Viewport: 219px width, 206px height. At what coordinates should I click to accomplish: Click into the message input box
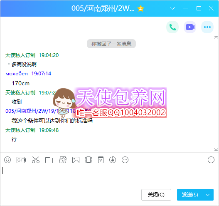[x=110, y=176]
